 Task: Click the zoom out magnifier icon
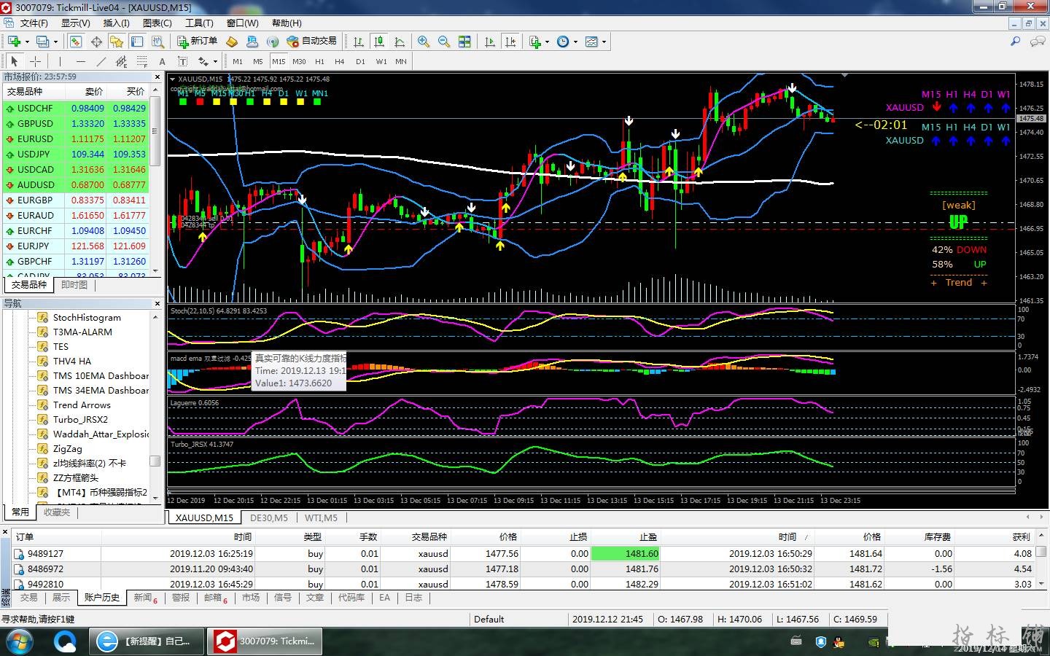(443, 42)
